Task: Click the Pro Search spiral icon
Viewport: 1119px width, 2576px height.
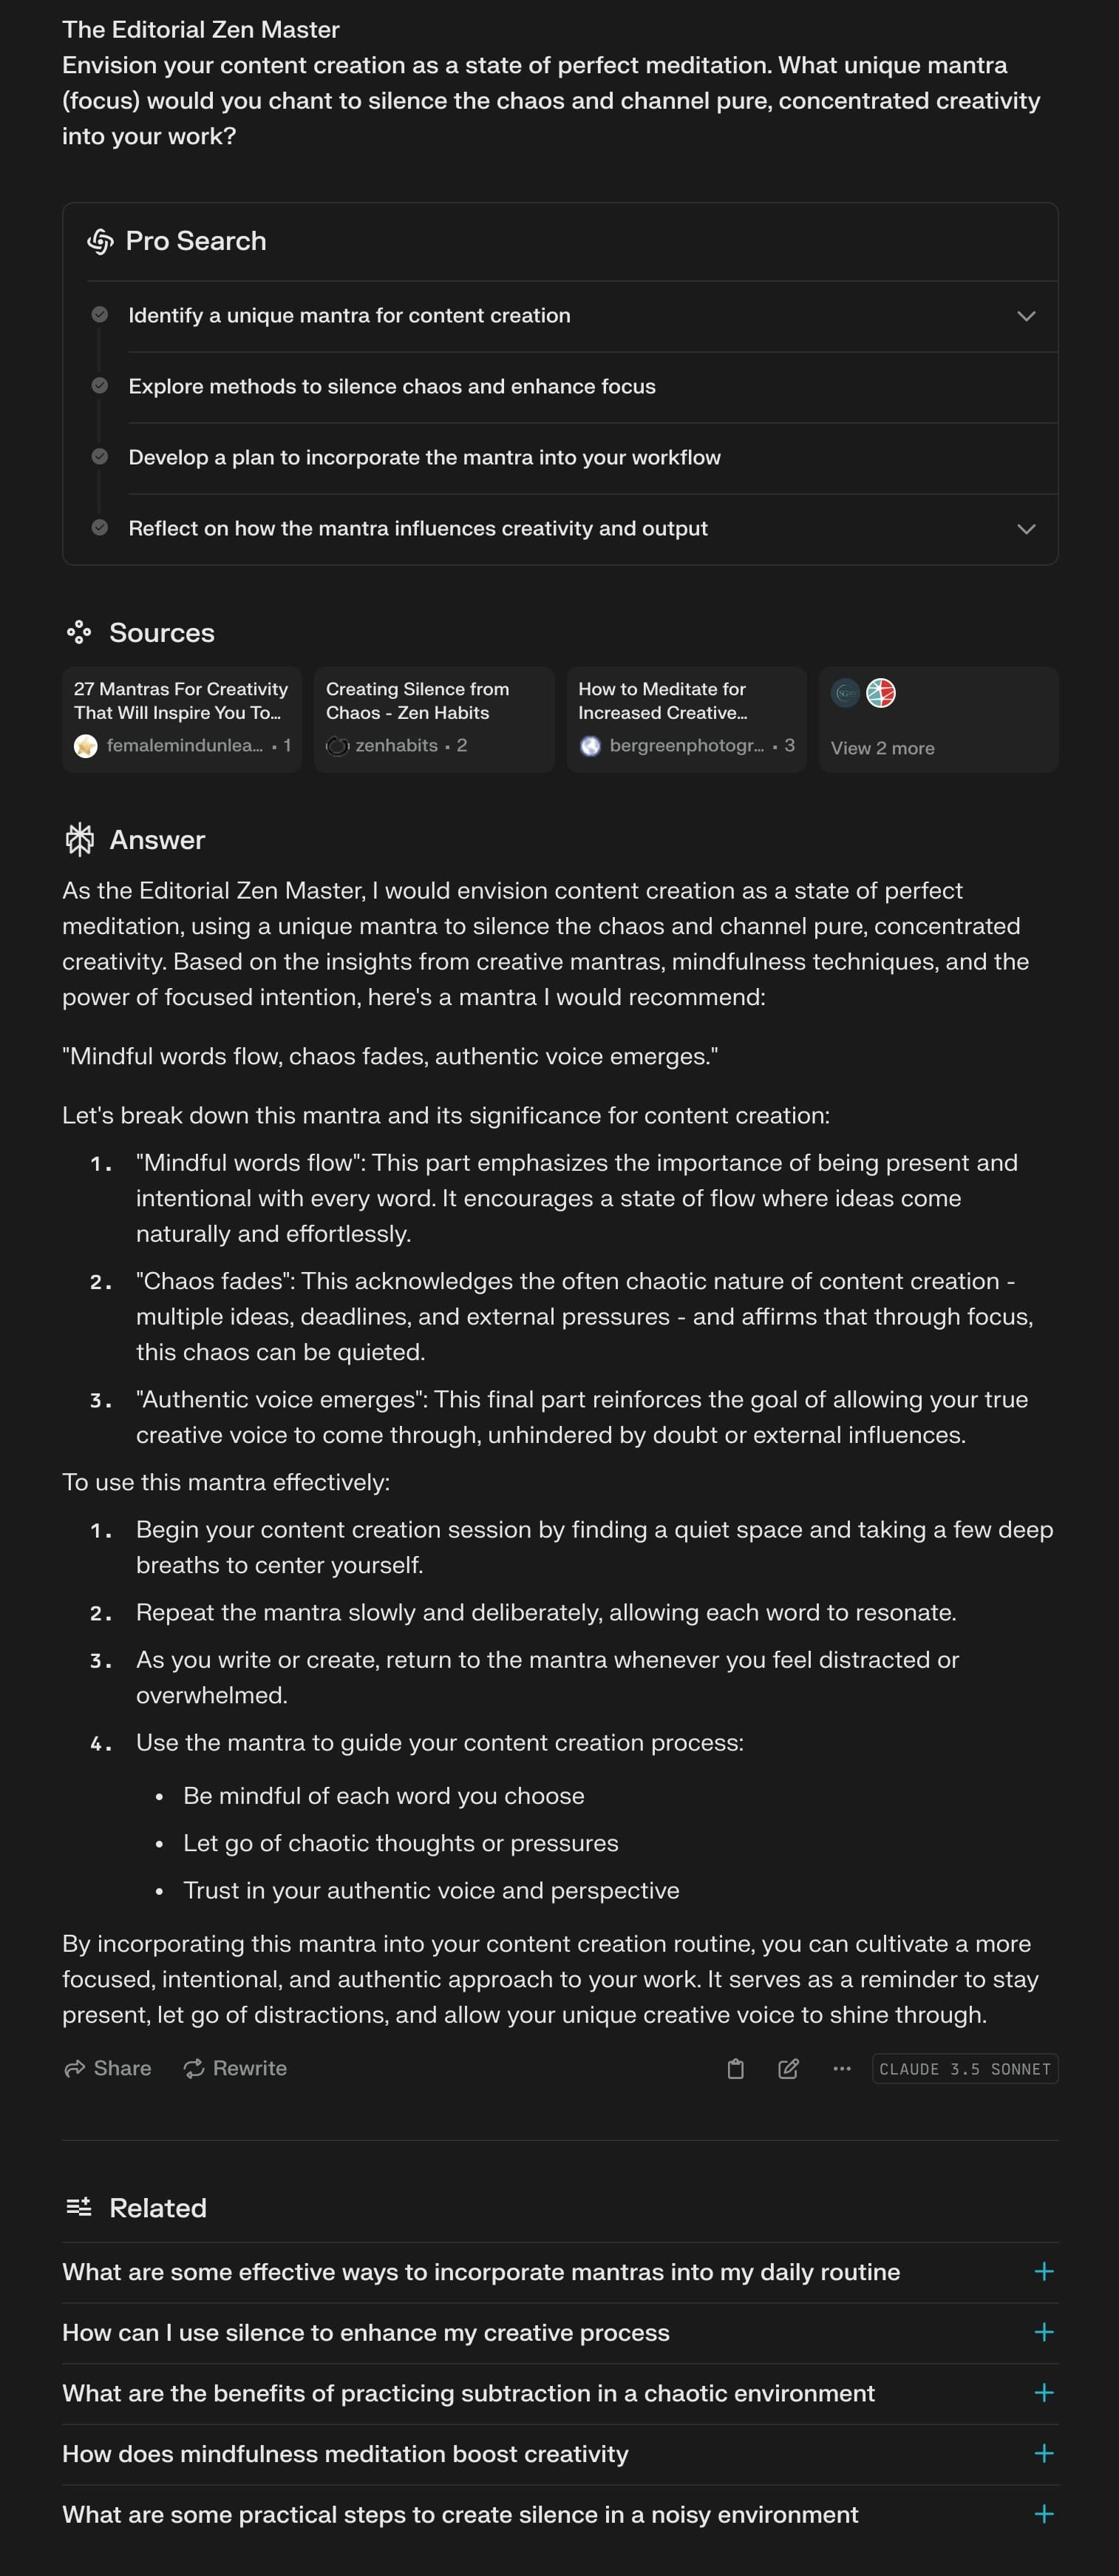Action: coord(100,241)
